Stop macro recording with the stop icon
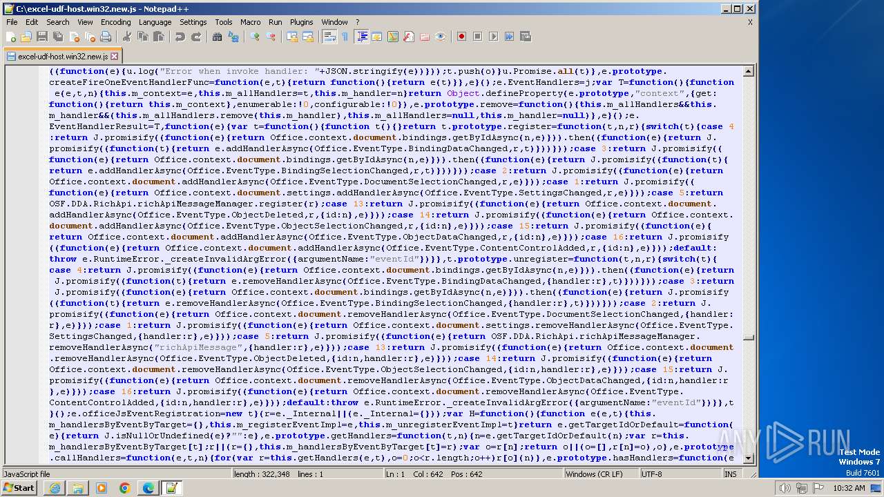The width and height of the screenshot is (884, 497). [x=477, y=37]
